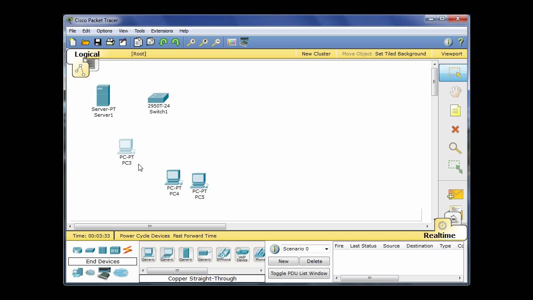533x300 pixels.
Task: Click the Viewport button
Action: point(452,54)
